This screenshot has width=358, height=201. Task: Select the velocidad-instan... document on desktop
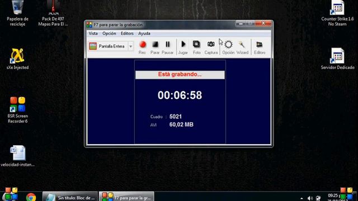[x=17, y=156]
